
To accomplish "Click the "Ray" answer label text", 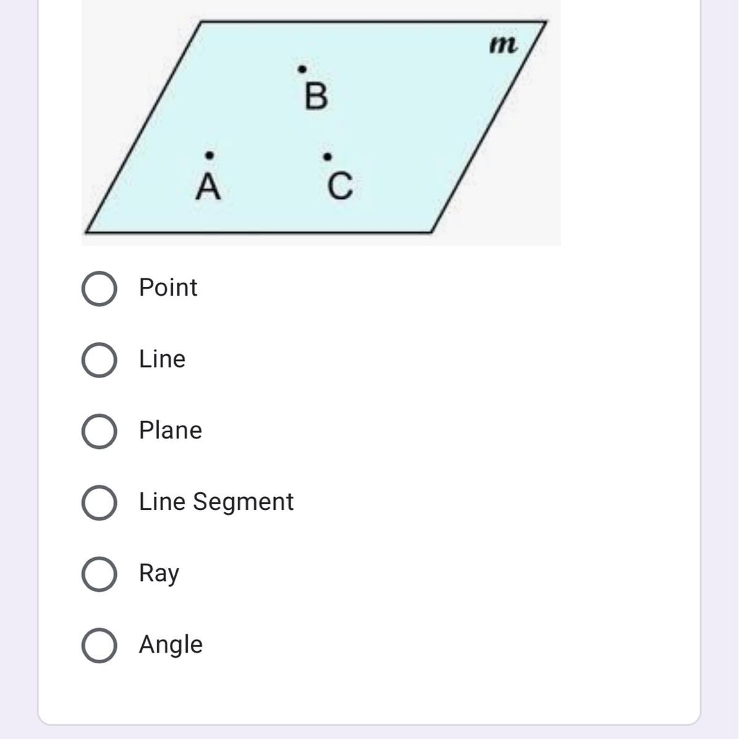I will click(x=159, y=573).
